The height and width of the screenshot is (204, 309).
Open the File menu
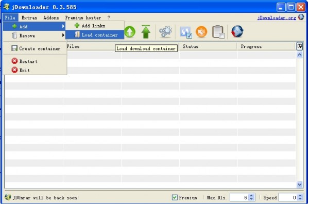point(10,18)
